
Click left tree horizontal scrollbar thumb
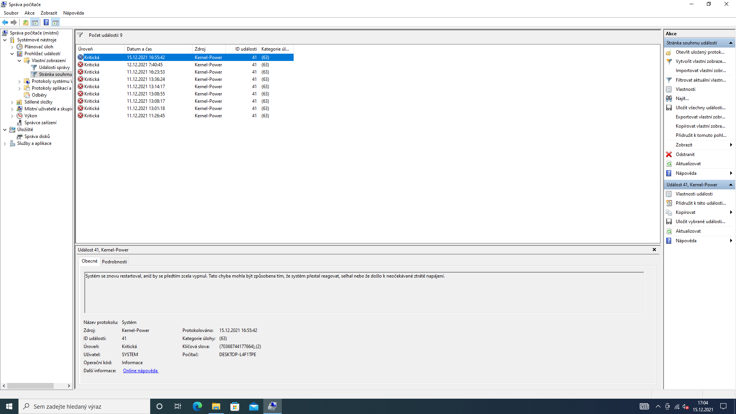[x=30, y=386]
